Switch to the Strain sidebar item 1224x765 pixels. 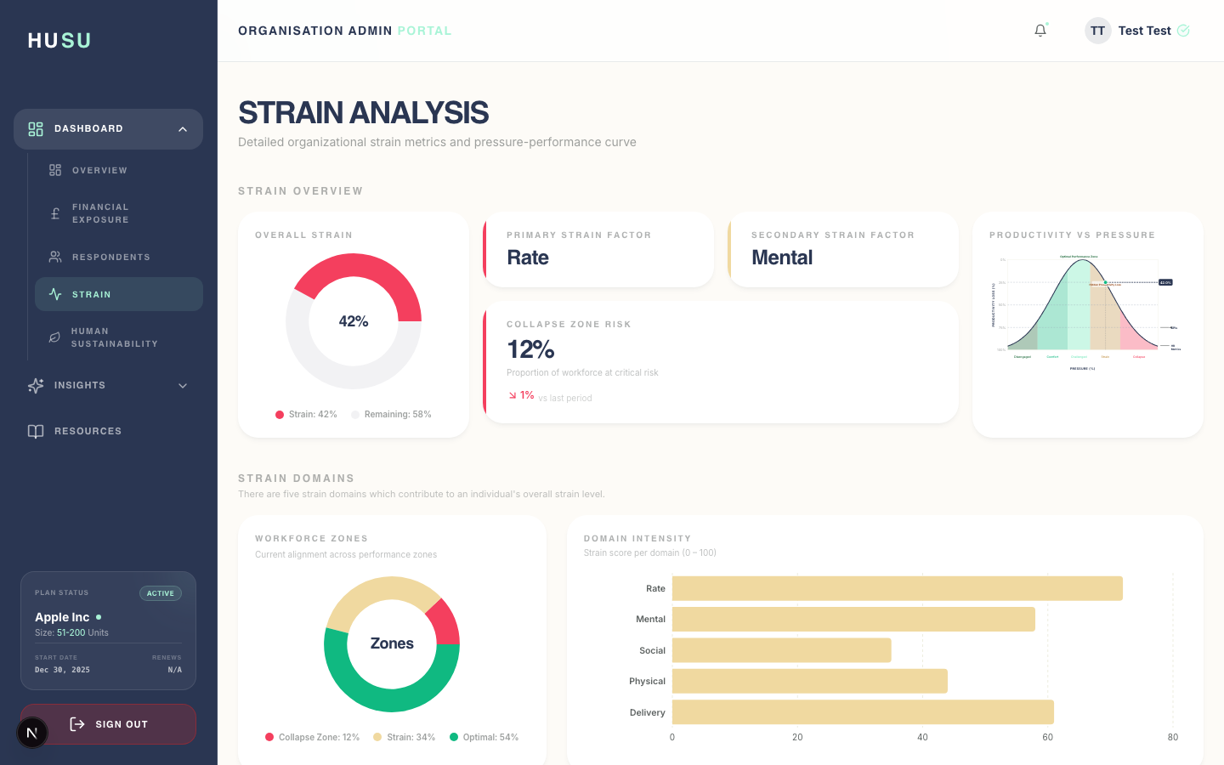tap(118, 293)
